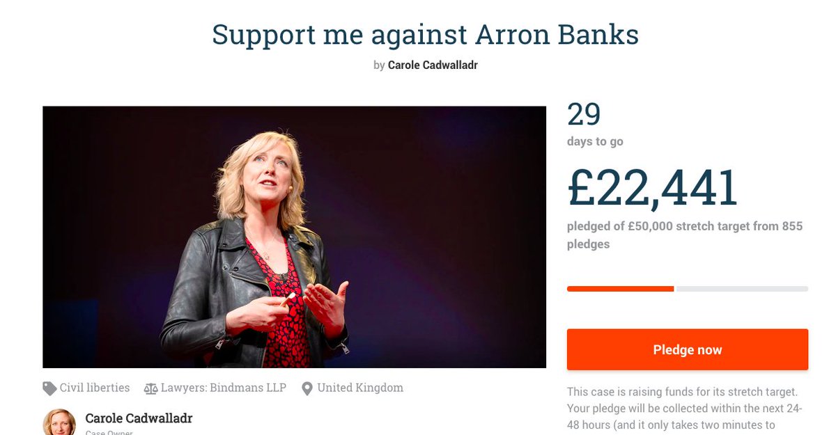The image size is (836, 435).
Task: Click Carole Cadwalladr case owner name
Action: [139, 418]
